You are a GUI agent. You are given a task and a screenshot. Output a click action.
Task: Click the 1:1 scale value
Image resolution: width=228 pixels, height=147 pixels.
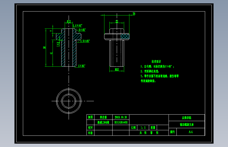[143, 128]
